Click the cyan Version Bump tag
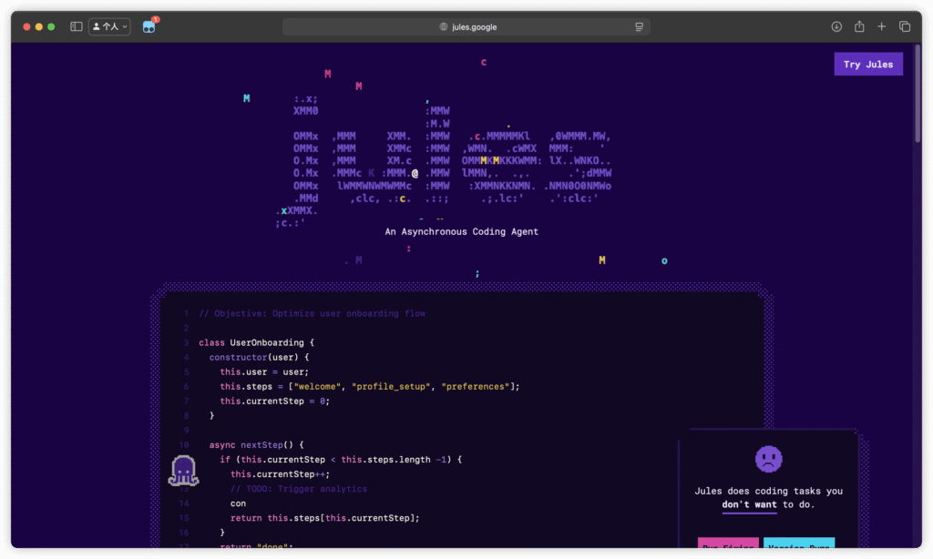The image size is (933, 559). pyautogui.click(x=798, y=543)
